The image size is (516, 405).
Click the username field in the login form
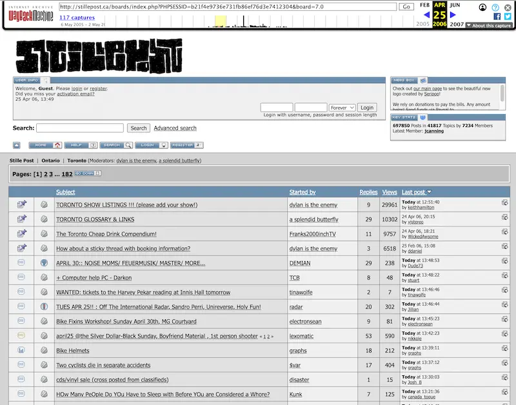click(x=277, y=107)
